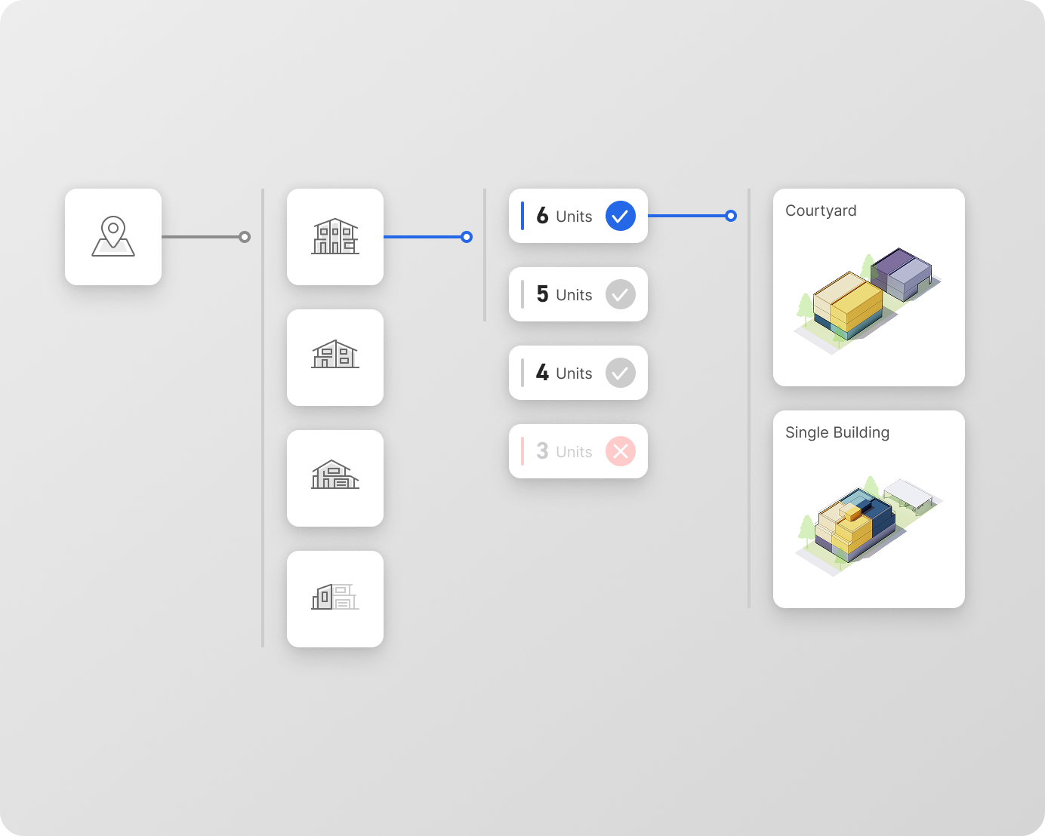Click the map location pin card
Screen dimensions: 1045x836
[113, 237]
